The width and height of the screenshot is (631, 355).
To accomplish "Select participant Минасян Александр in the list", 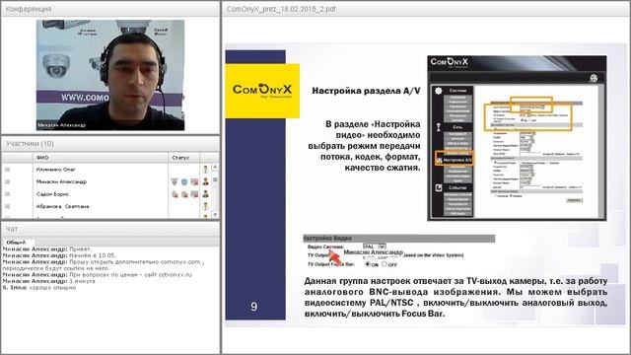I will (x=61, y=181).
